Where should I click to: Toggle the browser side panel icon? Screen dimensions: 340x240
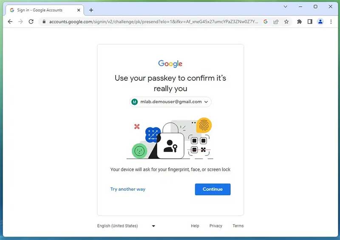(310, 22)
